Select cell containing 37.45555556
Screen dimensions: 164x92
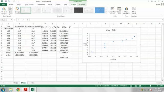(x=64, y=53)
